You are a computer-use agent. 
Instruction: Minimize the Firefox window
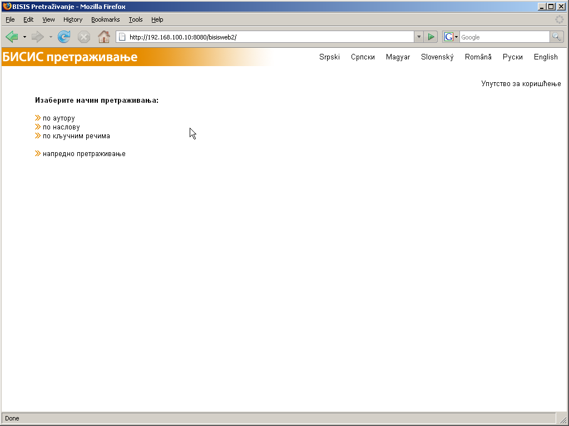click(542, 7)
